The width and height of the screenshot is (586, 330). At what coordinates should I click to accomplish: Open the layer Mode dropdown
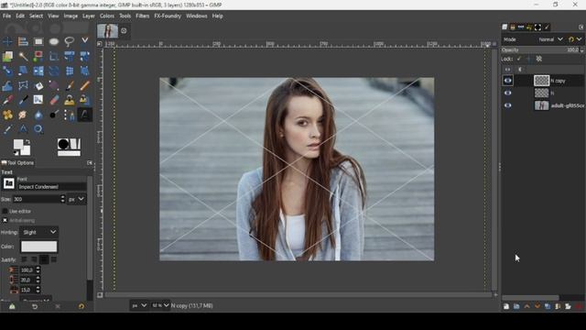pos(550,39)
